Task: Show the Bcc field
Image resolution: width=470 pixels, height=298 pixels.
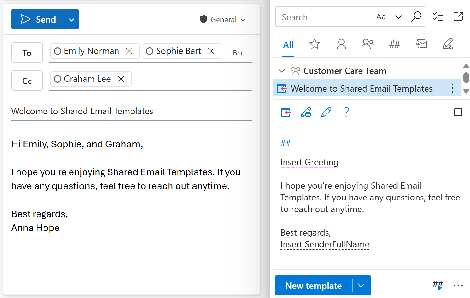Action: 238,53
